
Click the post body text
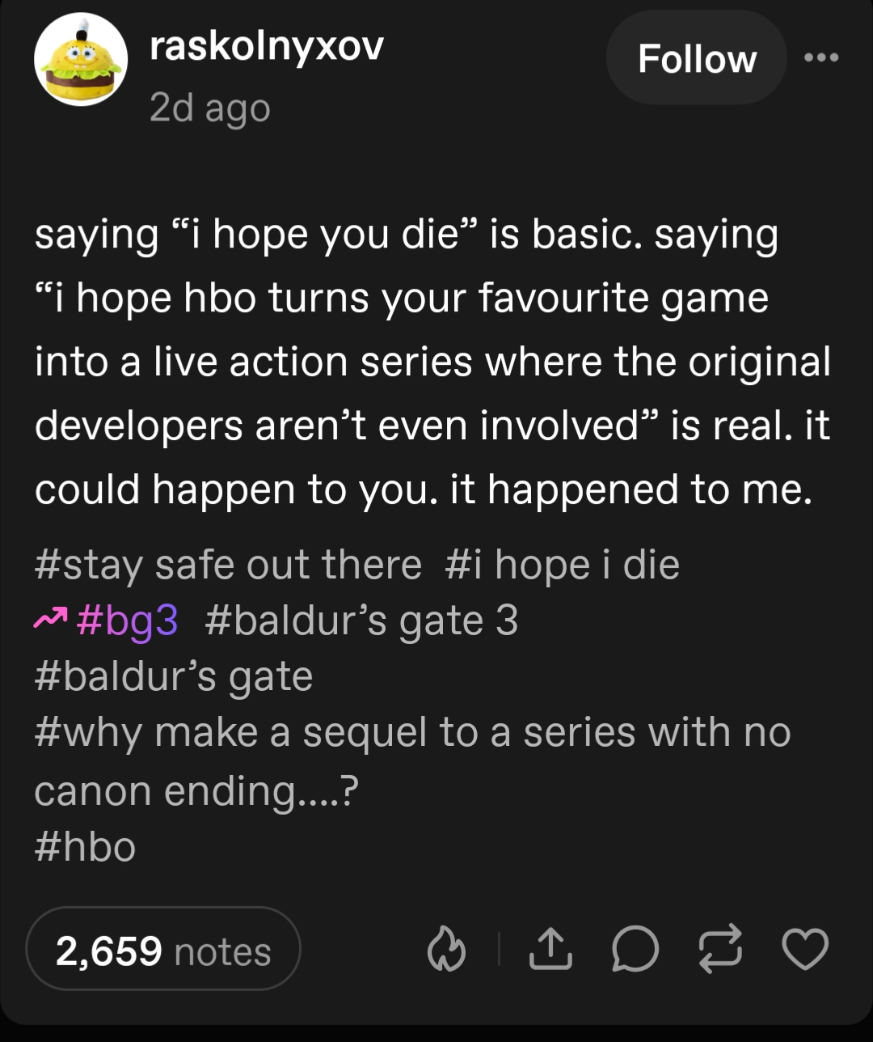click(x=432, y=362)
